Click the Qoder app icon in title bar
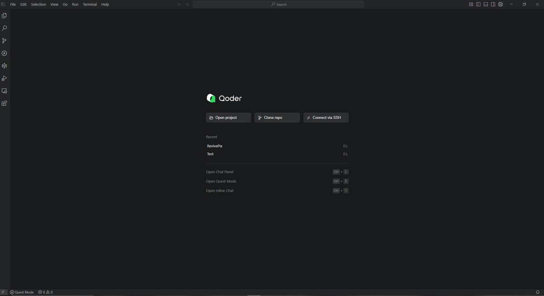The image size is (544, 296). coord(4,4)
